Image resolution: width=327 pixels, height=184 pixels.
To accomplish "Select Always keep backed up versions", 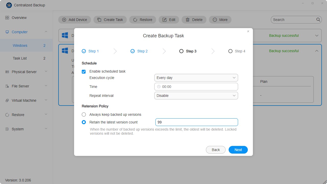I will coord(84,114).
